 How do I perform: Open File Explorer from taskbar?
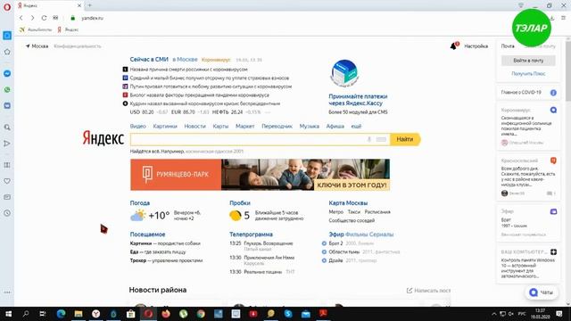79,314
